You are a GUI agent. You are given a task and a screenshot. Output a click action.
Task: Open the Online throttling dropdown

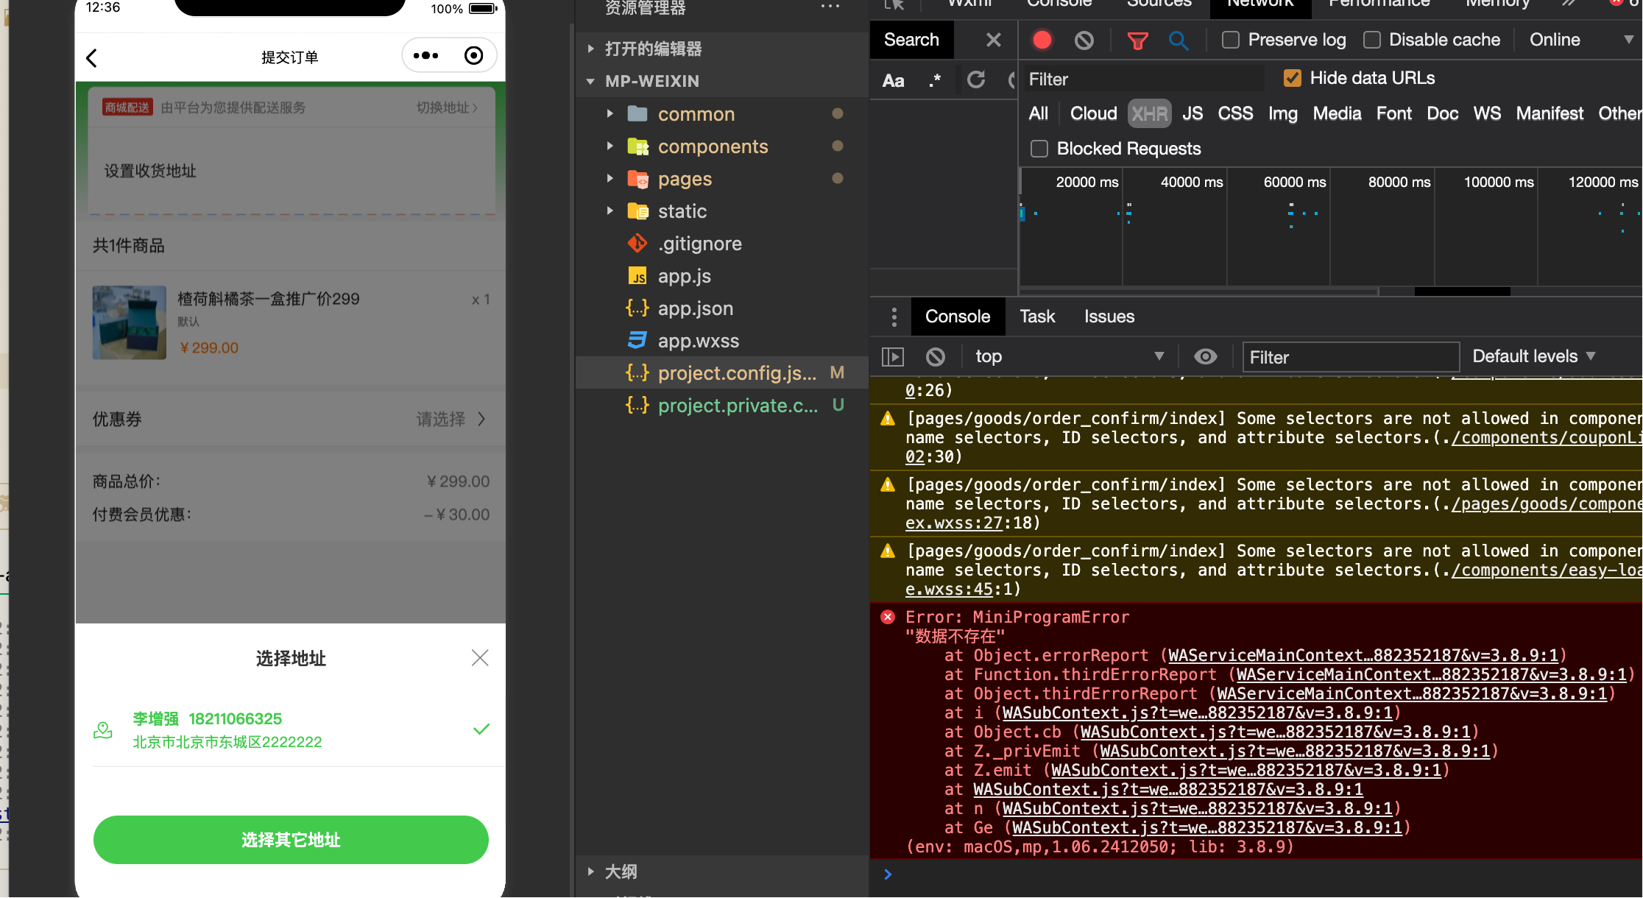(x=1580, y=40)
